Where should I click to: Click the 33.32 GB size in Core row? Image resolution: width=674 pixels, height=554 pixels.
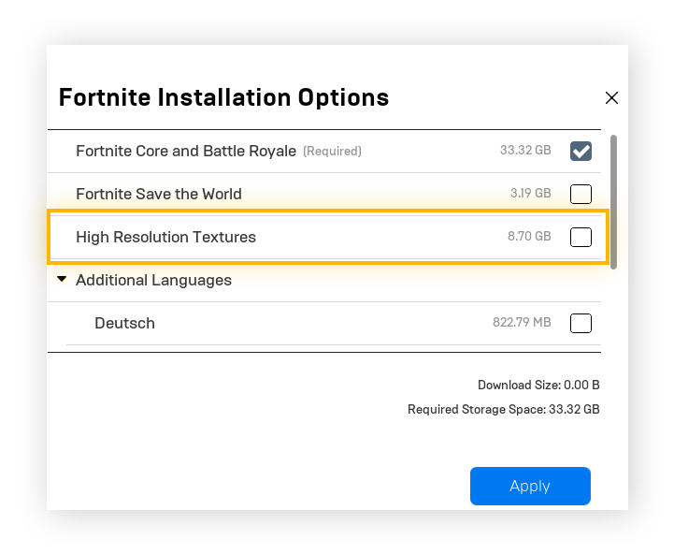(525, 151)
